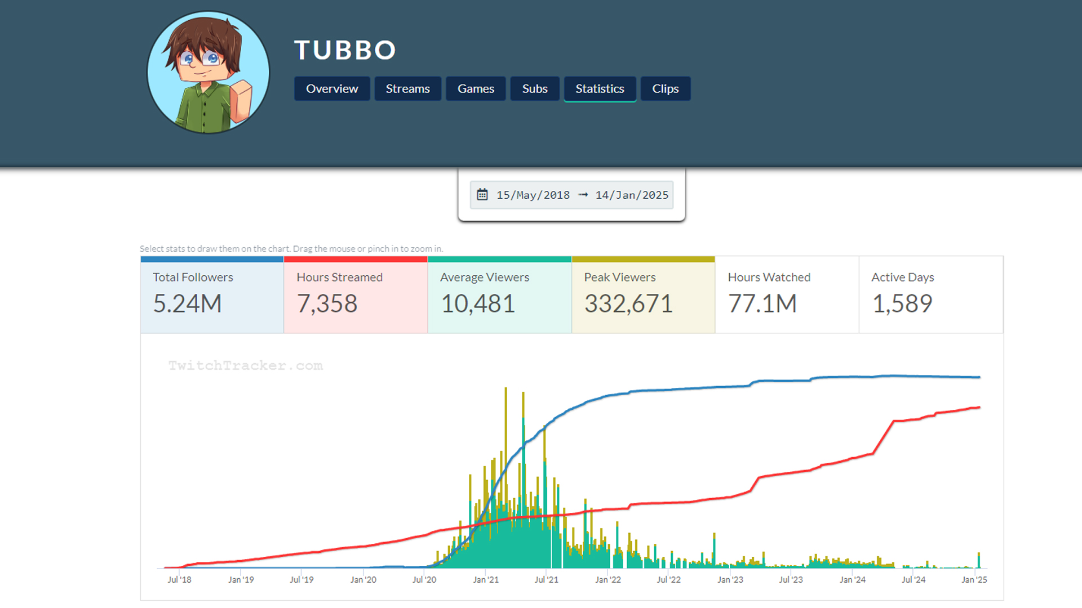Click the Jul '24 axis label
The width and height of the screenshot is (1082, 608).
tap(914, 579)
